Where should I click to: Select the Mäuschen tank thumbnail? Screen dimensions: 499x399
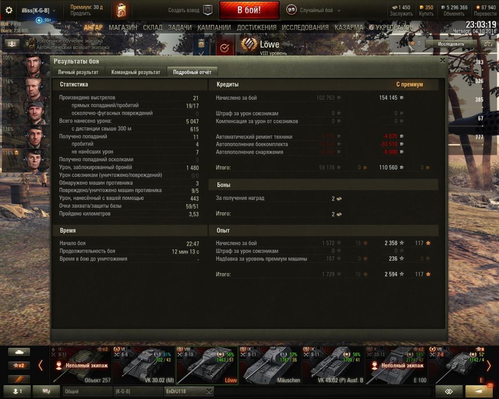[270, 365]
